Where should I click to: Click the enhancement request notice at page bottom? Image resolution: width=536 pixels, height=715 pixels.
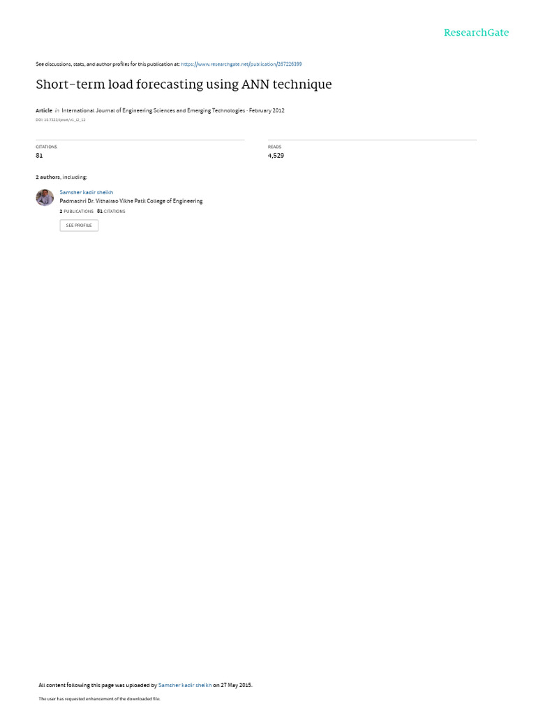[x=99, y=698]
